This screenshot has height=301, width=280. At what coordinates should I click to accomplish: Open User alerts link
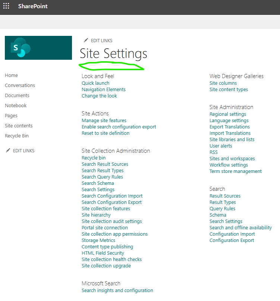point(221,146)
